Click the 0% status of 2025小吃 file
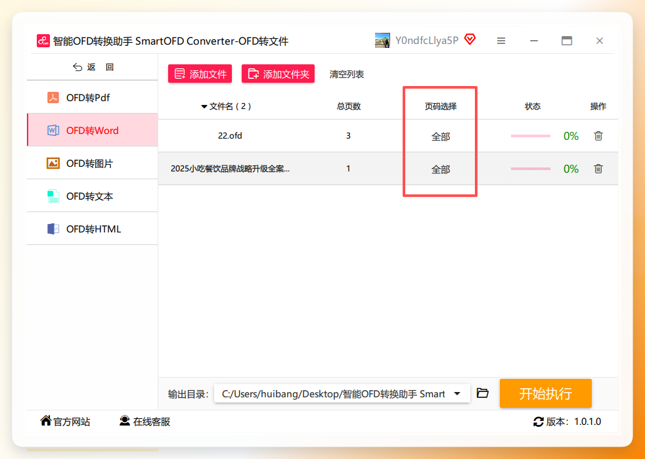 [x=571, y=169]
